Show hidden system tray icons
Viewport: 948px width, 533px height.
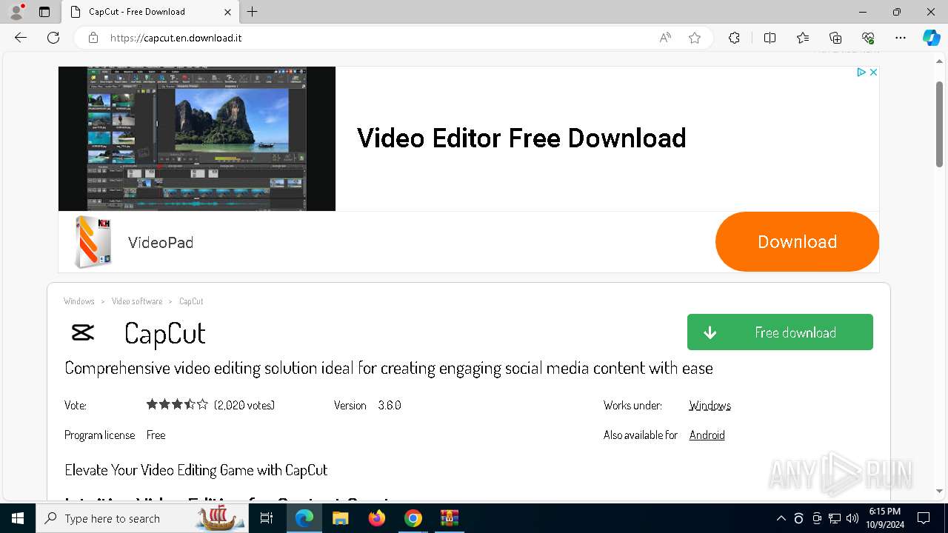(x=781, y=518)
